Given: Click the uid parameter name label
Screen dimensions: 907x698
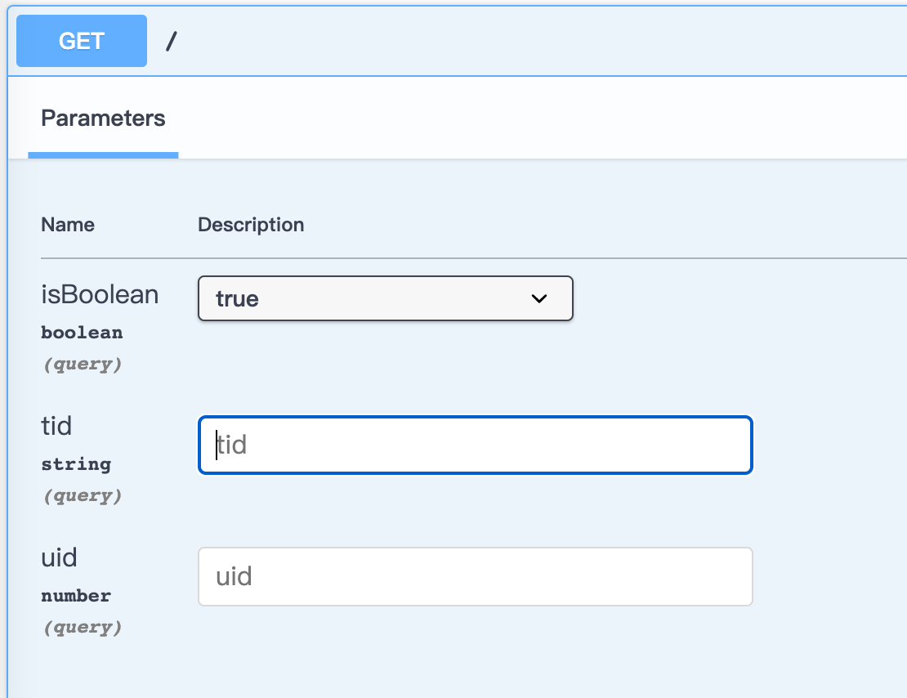Looking at the screenshot, I should tap(59, 557).
